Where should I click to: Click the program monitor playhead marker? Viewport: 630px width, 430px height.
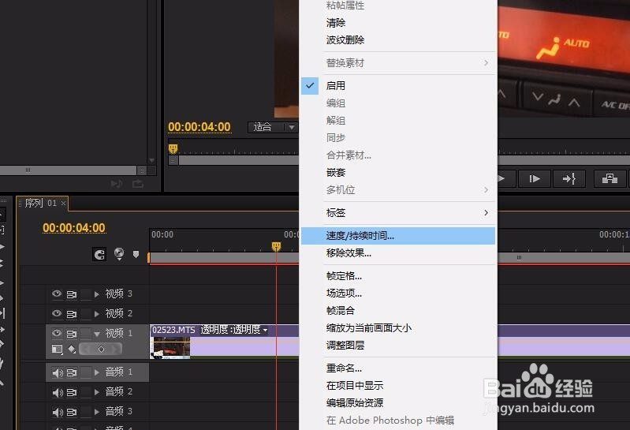pyautogui.click(x=173, y=148)
